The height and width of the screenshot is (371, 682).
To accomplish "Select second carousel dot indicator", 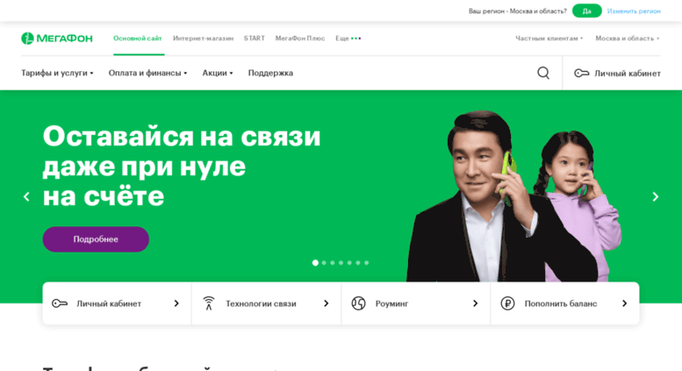I will click(x=324, y=263).
